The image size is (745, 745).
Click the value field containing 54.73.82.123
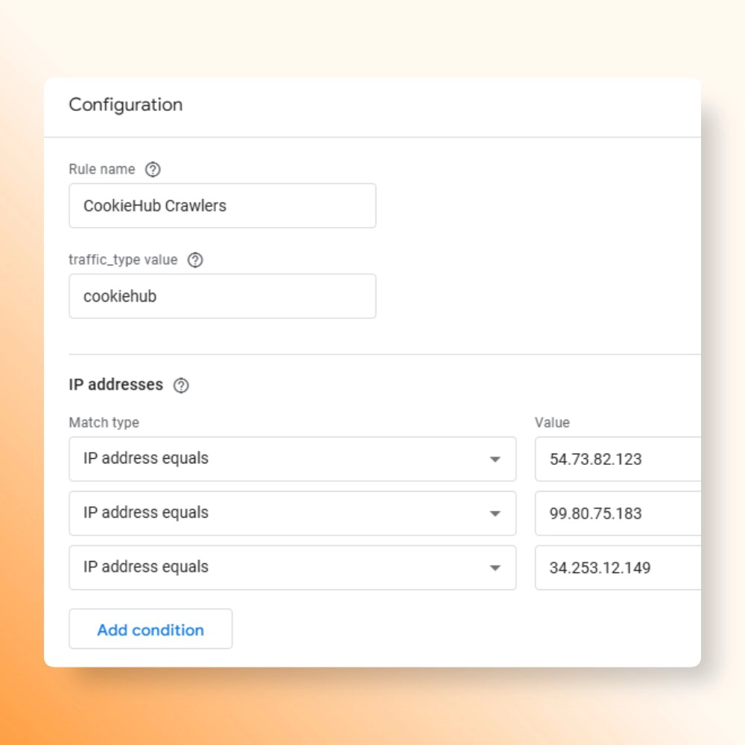point(618,459)
